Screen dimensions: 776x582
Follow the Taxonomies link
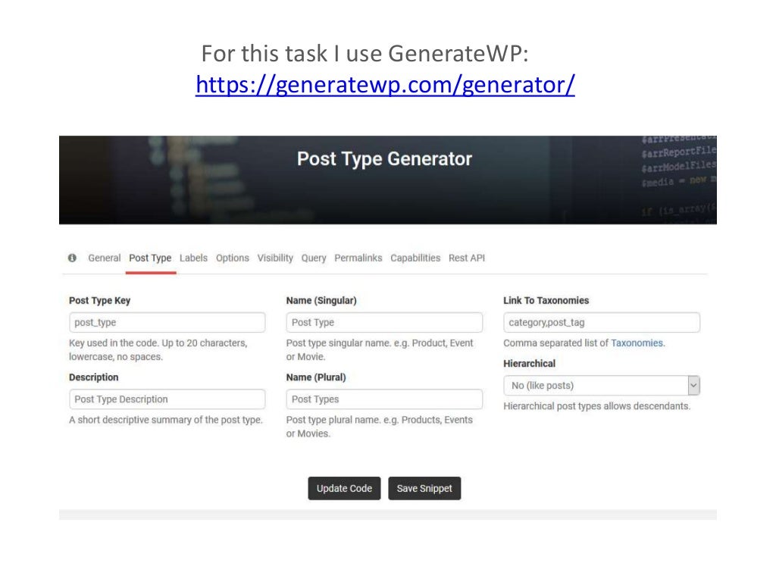pos(637,343)
